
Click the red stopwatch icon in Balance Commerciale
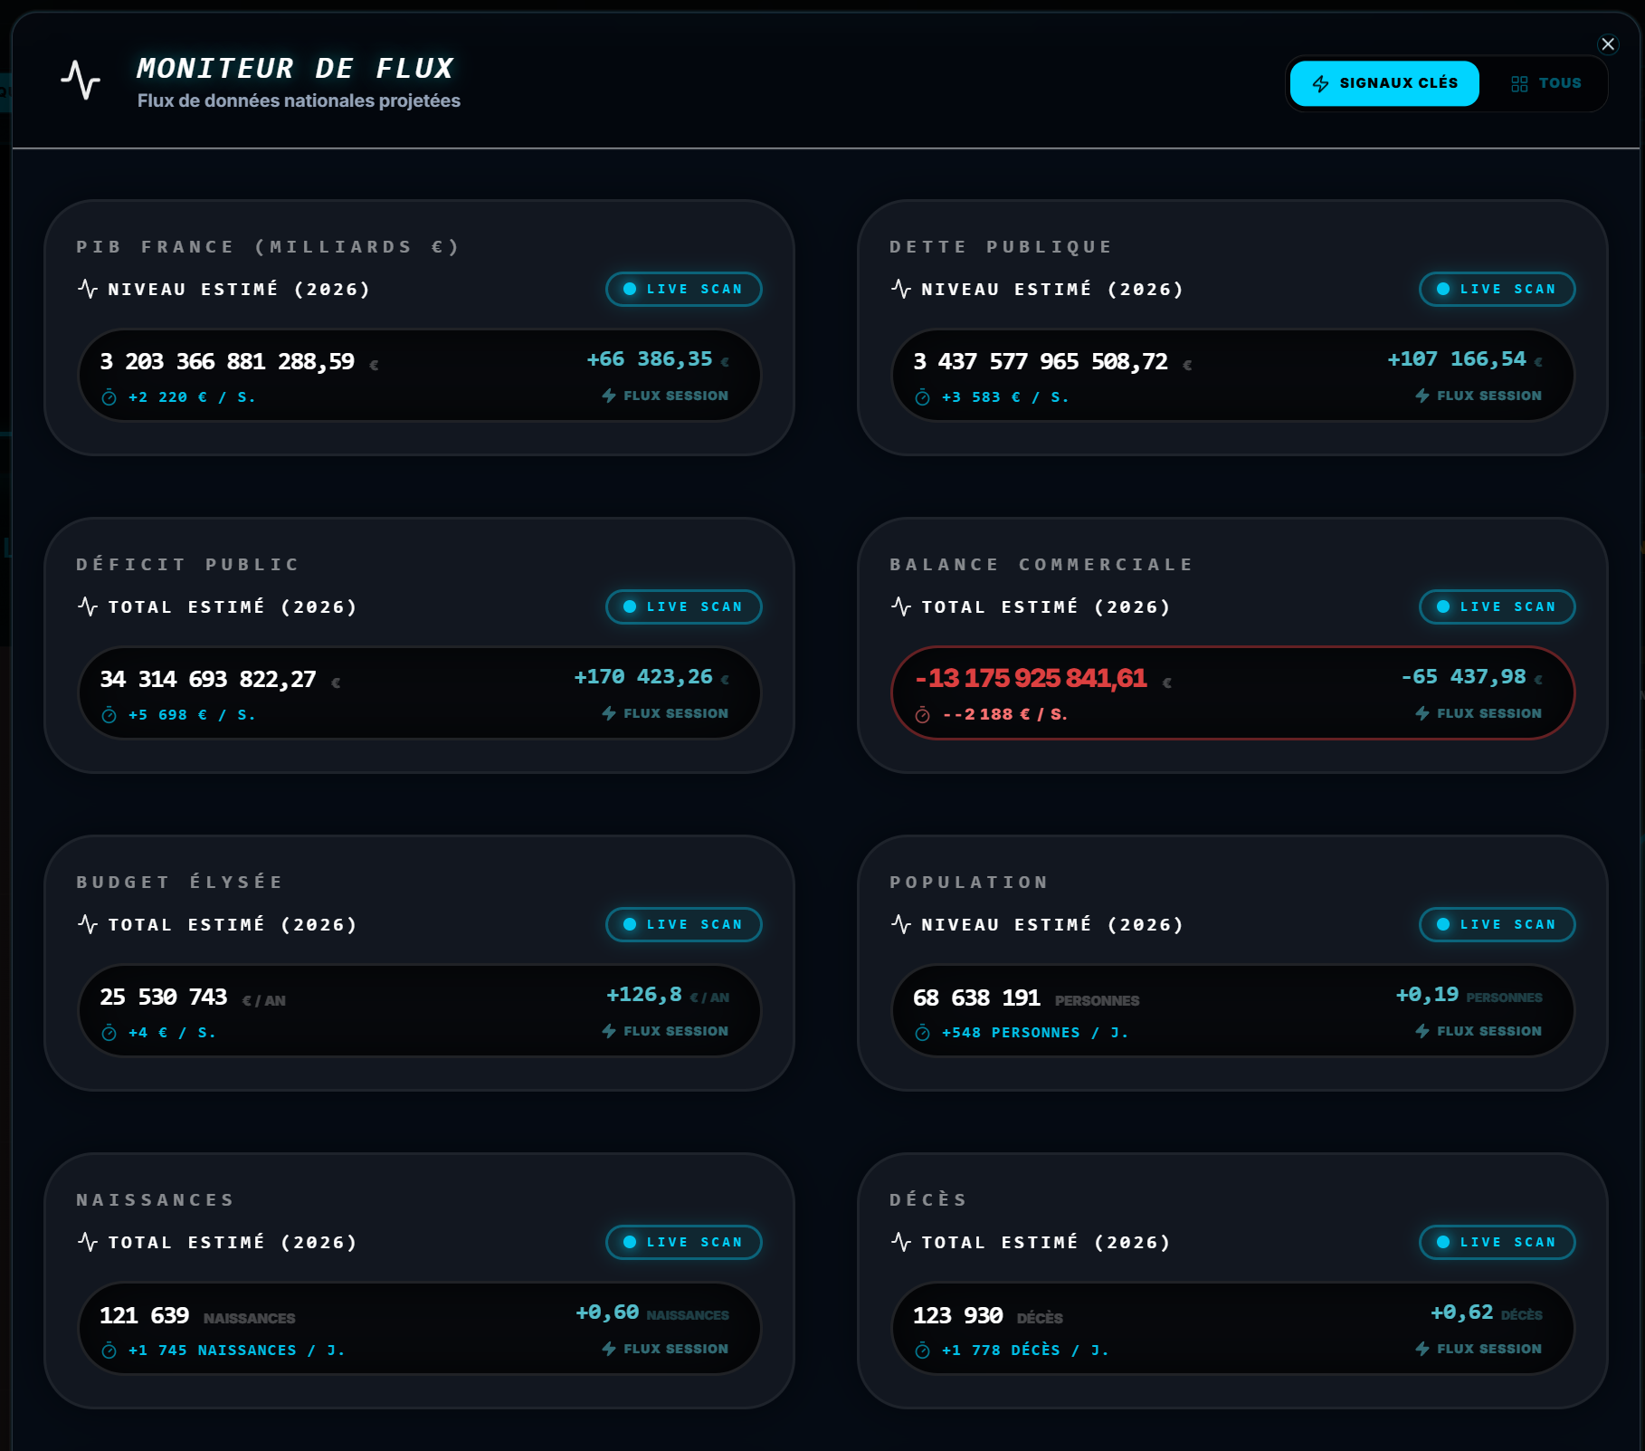923,715
